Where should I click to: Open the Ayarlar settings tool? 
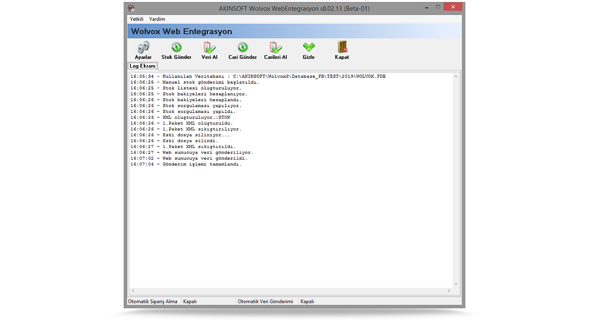pos(143,49)
